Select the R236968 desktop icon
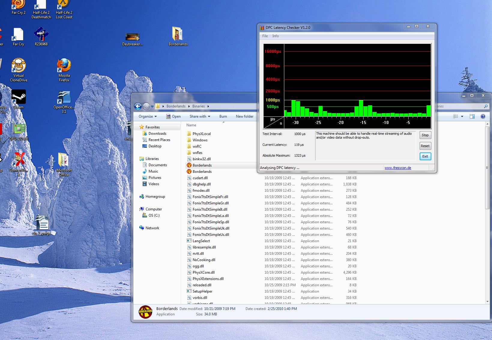Screen dimensions: 492x340 tap(41, 37)
